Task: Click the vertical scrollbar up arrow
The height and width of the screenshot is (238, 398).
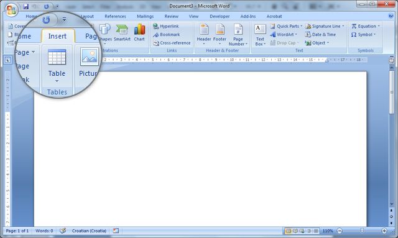Action: [x=392, y=68]
